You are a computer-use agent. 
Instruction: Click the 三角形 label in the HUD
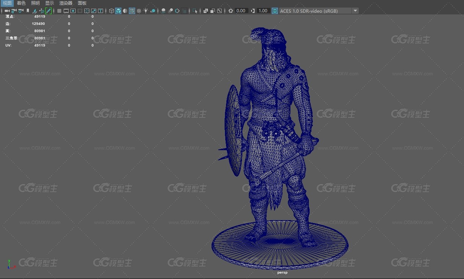point(12,38)
